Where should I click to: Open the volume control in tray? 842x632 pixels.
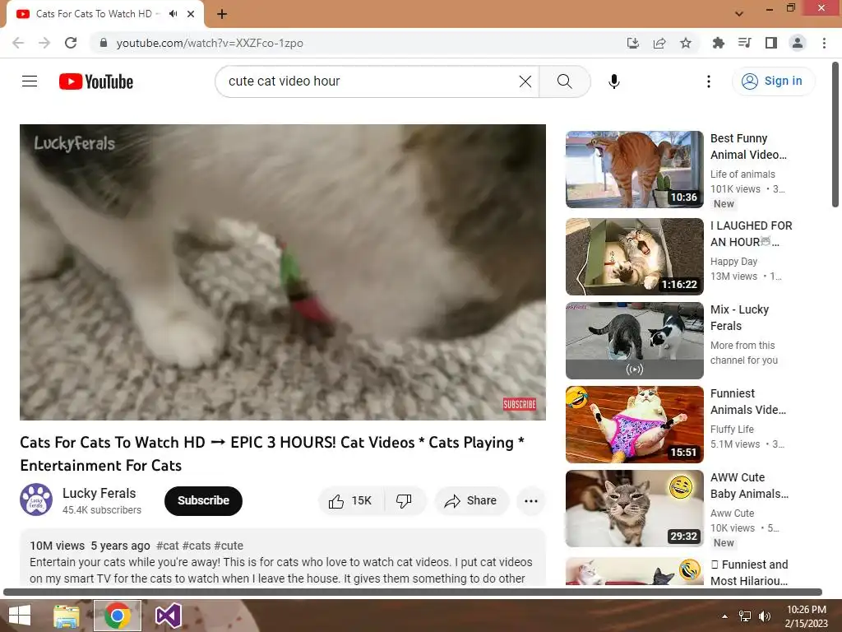pos(764,616)
